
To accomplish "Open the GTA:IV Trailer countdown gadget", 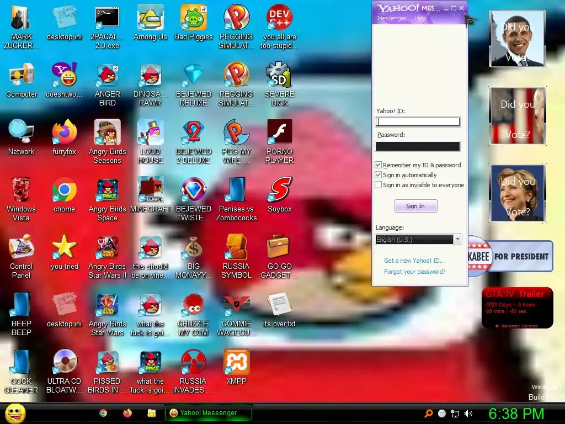I will tap(517, 308).
